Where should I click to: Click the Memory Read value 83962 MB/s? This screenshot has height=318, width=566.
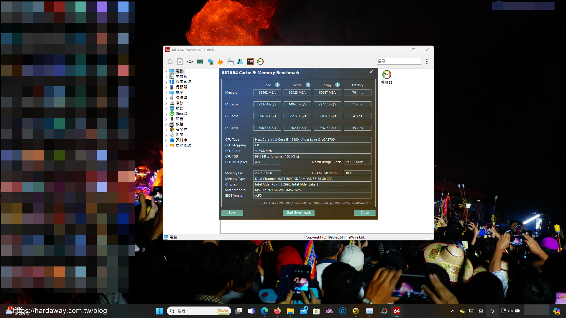pyautogui.click(x=267, y=92)
